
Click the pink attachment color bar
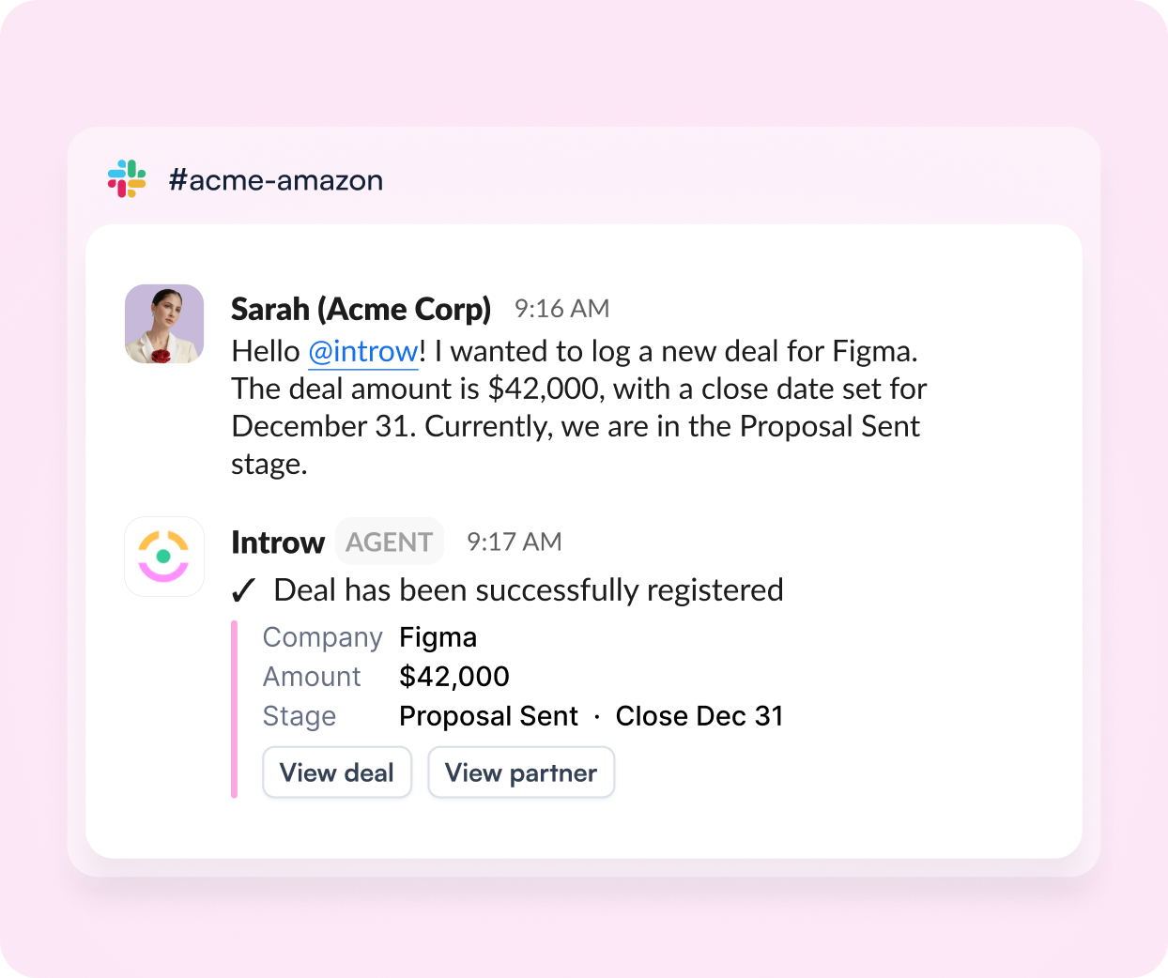click(x=234, y=710)
